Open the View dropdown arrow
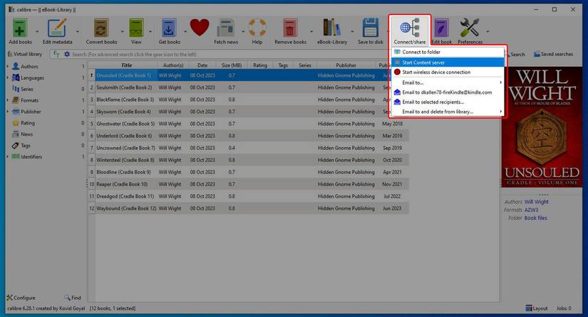This screenshot has height=317, width=588. pos(150,31)
